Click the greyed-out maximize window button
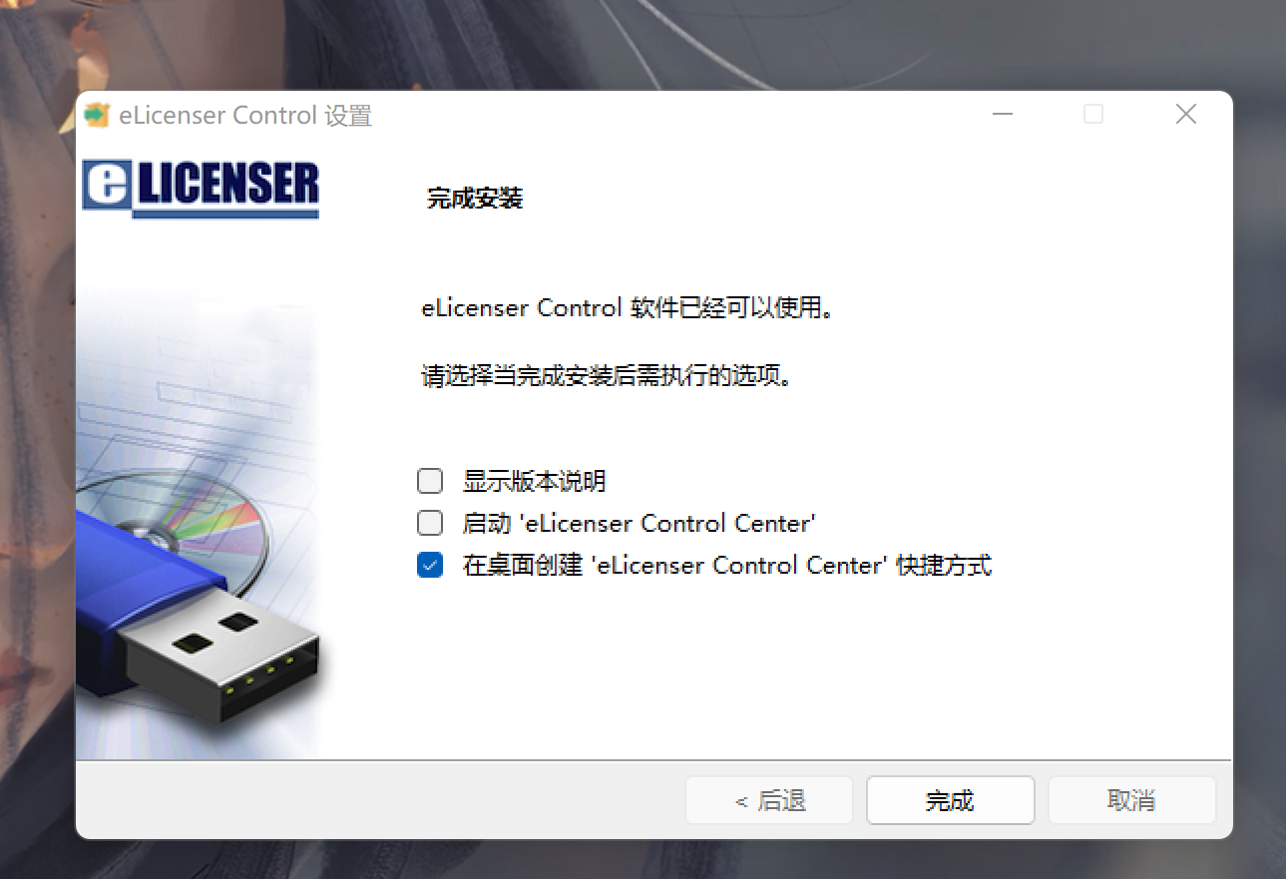The width and height of the screenshot is (1286, 879). click(x=1093, y=115)
